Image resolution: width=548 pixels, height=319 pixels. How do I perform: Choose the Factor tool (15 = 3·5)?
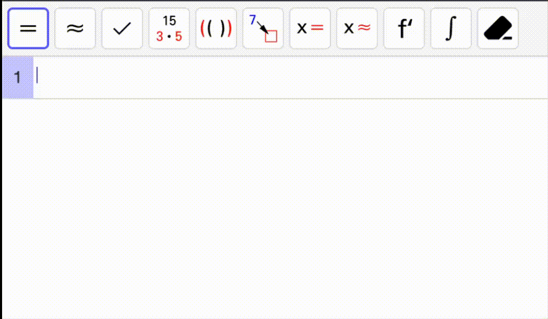(169, 29)
